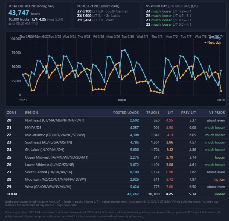
Task: Click trucks value 1,794 for Gr. Lakes
Action: [155, 150]
